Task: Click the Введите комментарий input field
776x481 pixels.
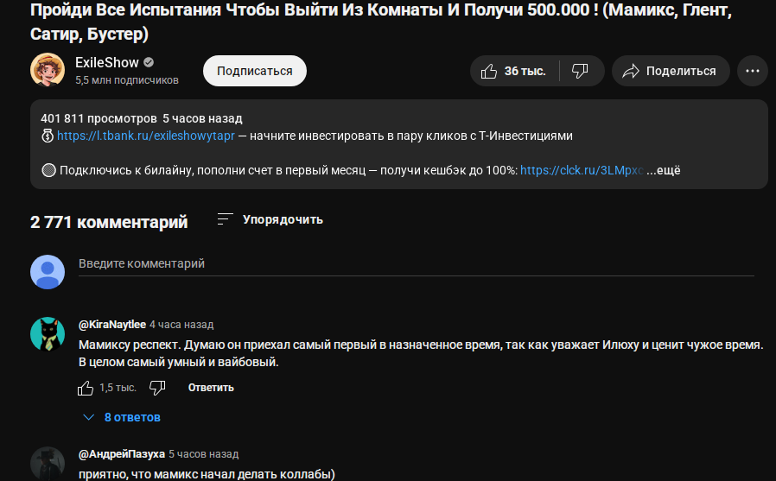Action: 417,264
